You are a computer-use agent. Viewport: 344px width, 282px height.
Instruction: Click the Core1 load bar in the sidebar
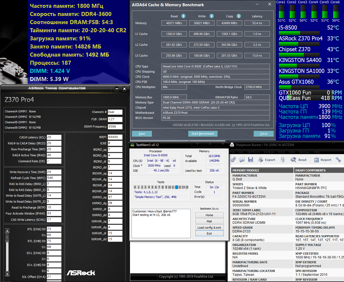[x=282, y=11]
